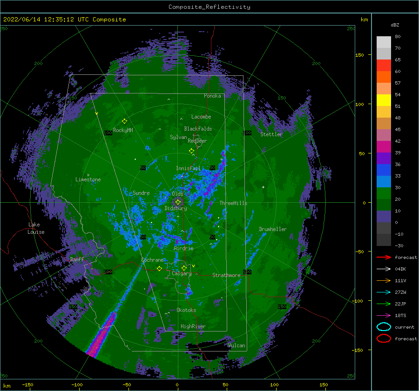Click the Composite_Reflectivity title

tap(209, 7)
